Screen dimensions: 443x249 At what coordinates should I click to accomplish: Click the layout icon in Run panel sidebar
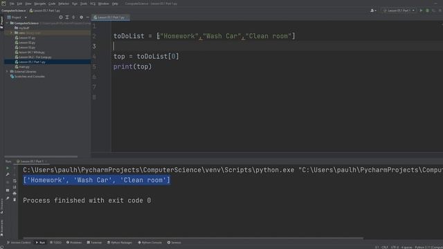(x=8, y=190)
